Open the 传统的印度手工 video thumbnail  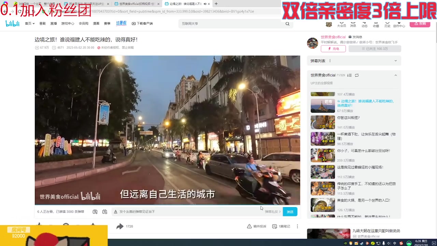click(323, 189)
